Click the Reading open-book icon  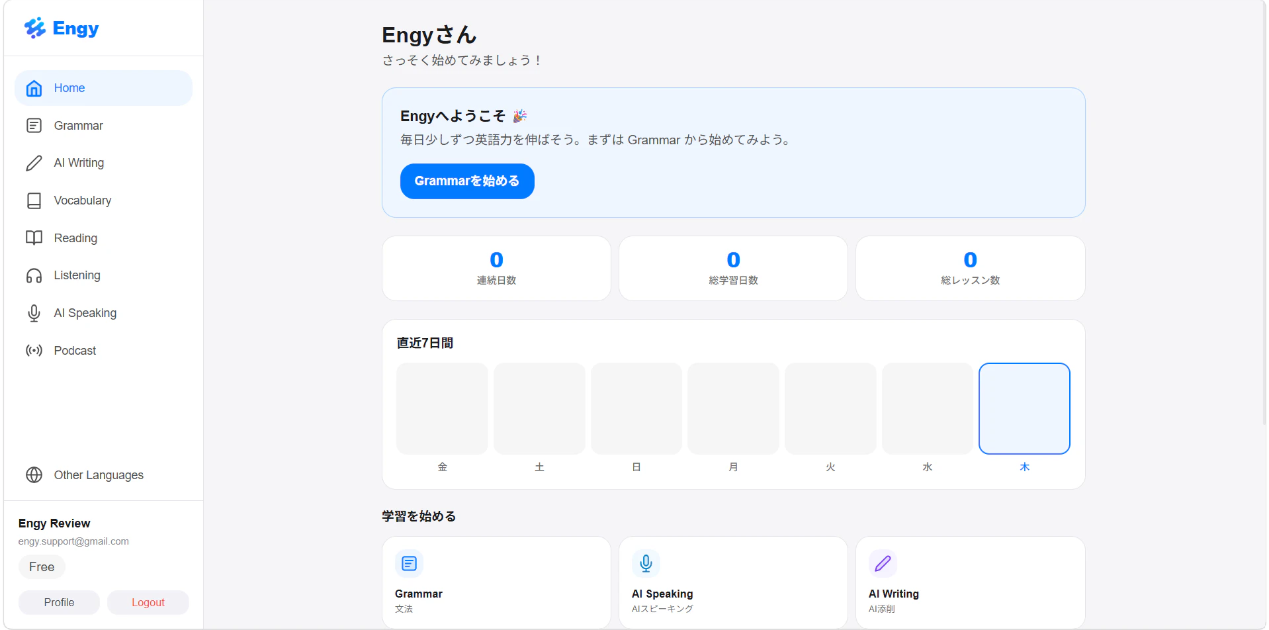pos(34,238)
